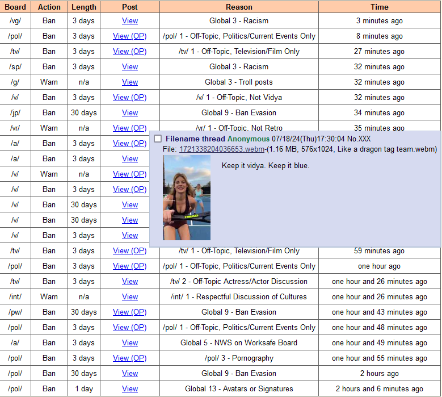The image size is (442, 397).
Task: Click the Length column header
Action: point(84,7)
